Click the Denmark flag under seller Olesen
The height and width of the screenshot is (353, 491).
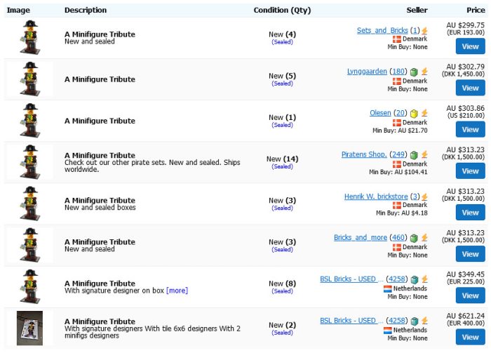pos(397,122)
